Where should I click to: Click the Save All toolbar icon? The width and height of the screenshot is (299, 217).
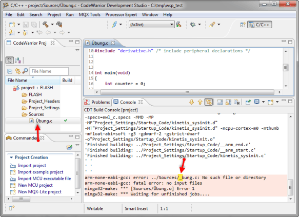click(x=34, y=25)
